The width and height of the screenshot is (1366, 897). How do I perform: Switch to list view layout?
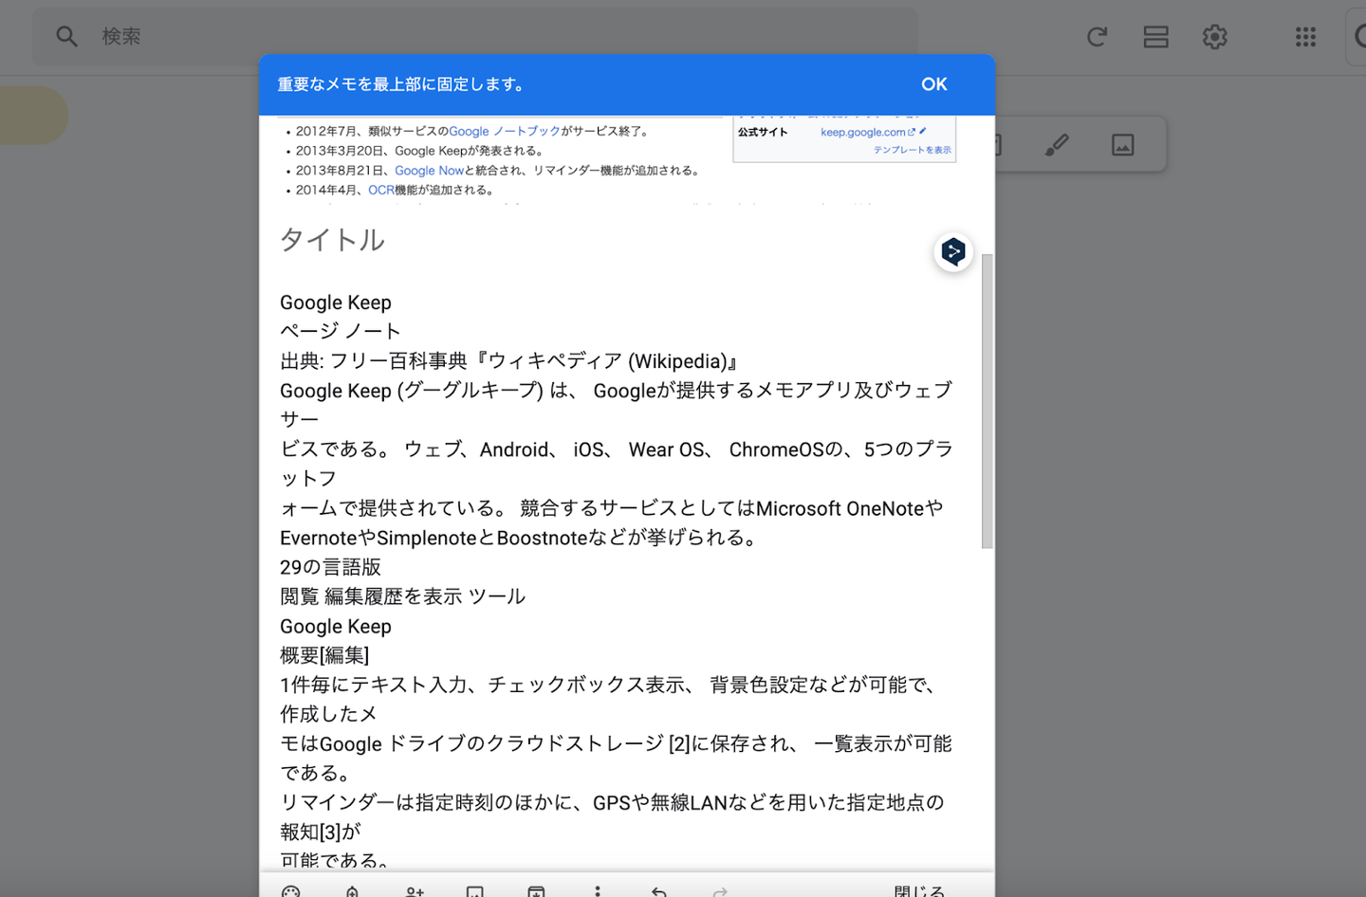pos(1155,37)
